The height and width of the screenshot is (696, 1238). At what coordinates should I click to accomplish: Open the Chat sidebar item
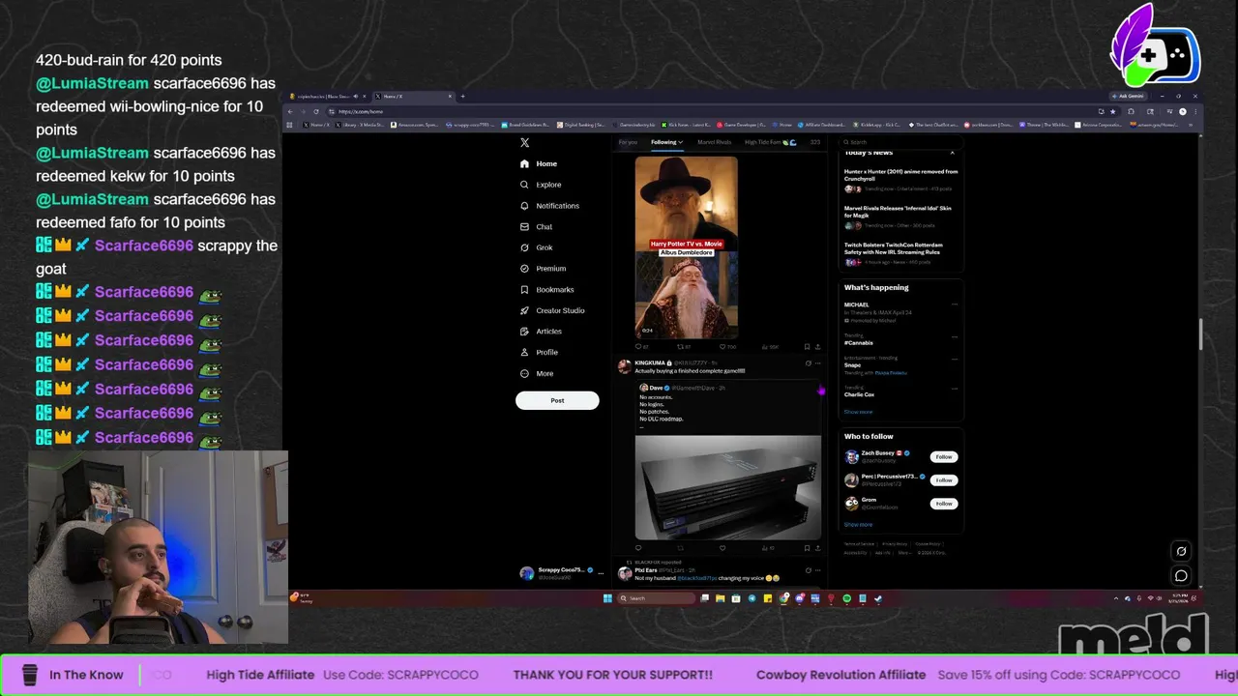pyautogui.click(x=537, y=227)
